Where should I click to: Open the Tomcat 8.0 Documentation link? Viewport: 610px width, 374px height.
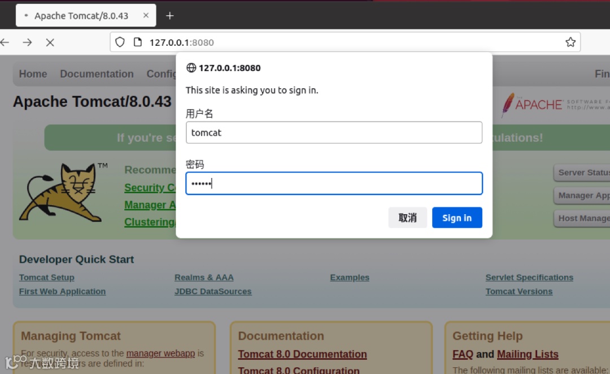point(302,354)
